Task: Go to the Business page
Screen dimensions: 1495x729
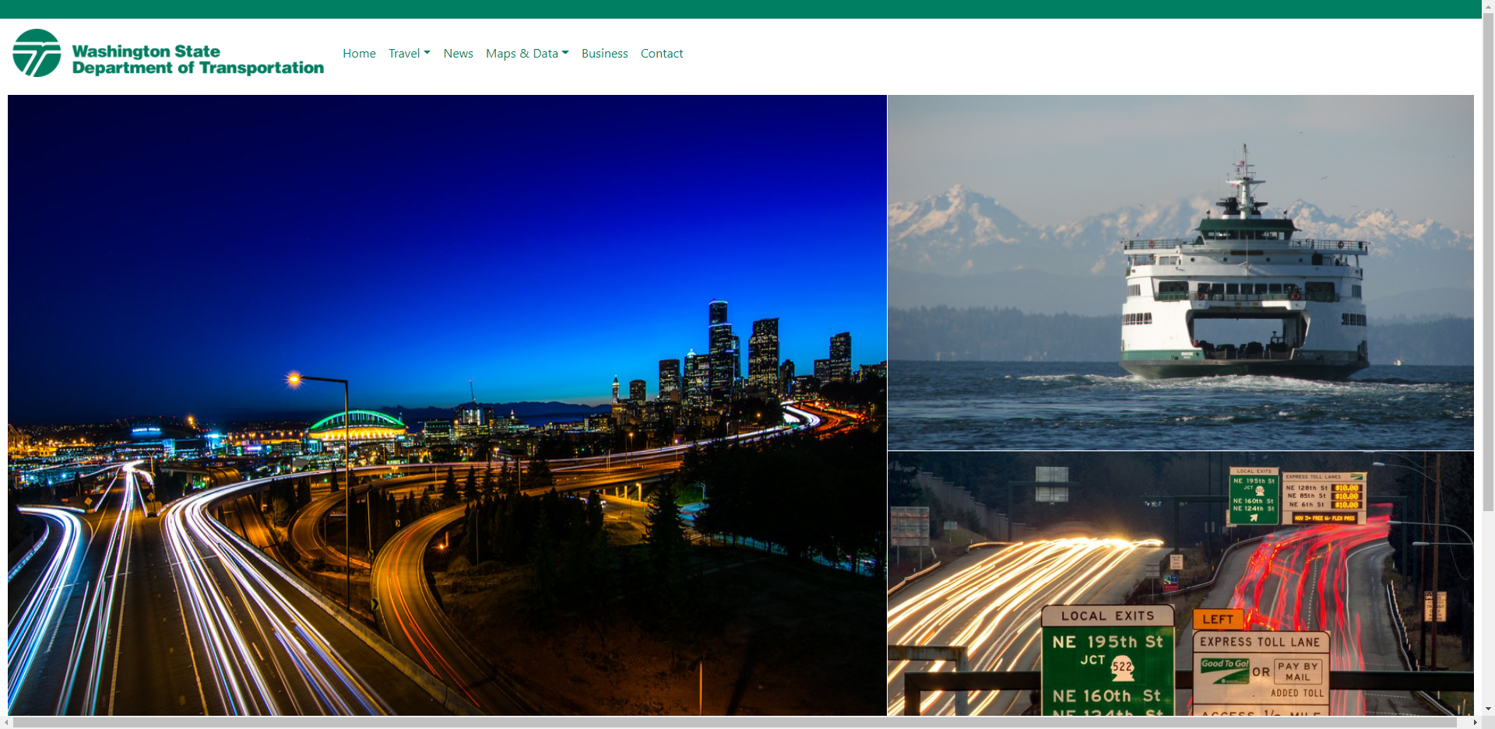Action: coord(604,53)
